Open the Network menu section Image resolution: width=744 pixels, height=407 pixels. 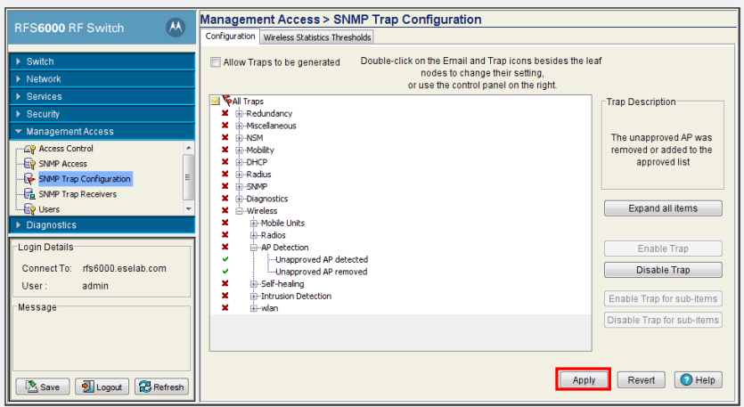coord(102,79)
